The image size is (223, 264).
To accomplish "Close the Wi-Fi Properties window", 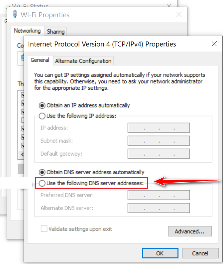I will tap(179, 15).
